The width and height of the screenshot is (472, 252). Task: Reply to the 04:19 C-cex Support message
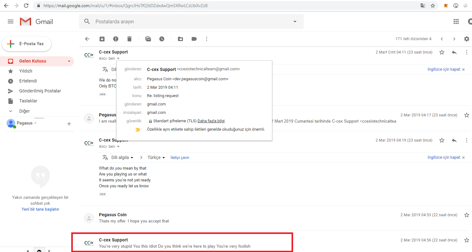click(x=454, y=140)
